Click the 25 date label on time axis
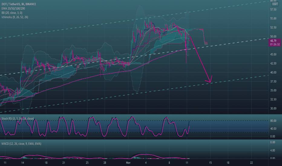The image size is (282, 166). coord(87,163)
